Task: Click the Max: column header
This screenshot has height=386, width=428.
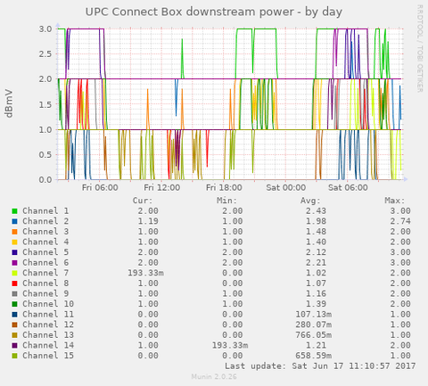Action: point(395,201)
